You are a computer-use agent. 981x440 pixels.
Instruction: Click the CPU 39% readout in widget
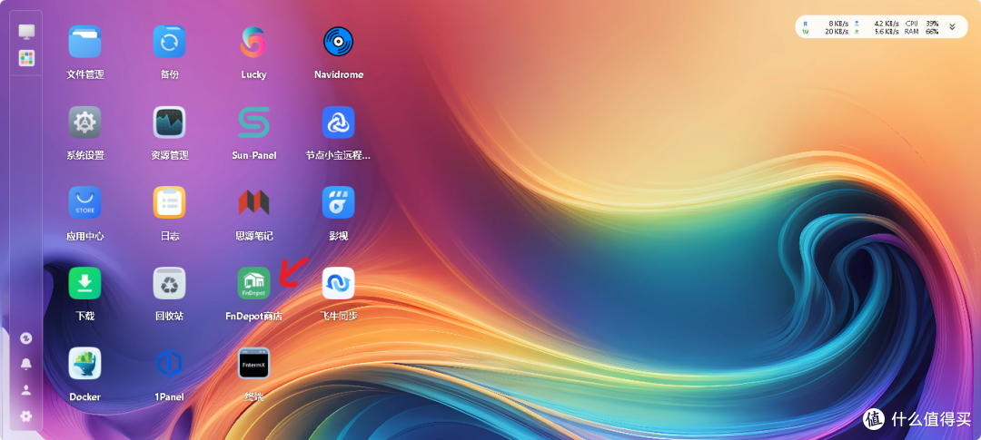pos(922,23)
